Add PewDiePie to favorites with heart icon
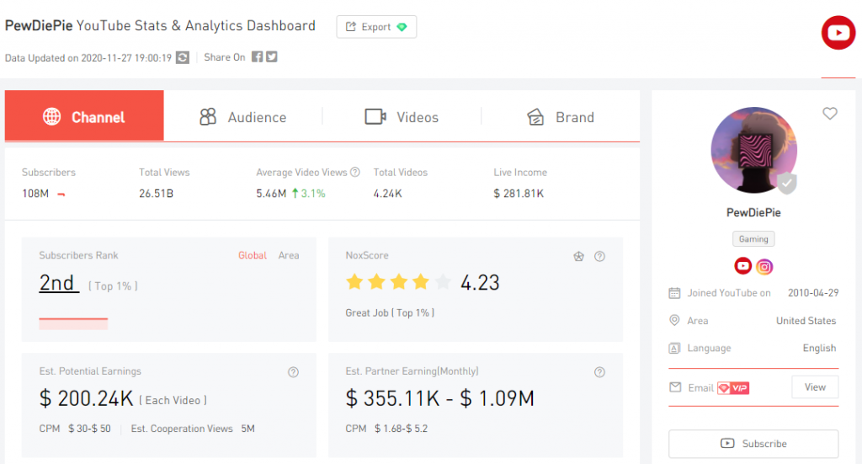The width and height of the screenshot is (862, 464). (x=830, y=113)
